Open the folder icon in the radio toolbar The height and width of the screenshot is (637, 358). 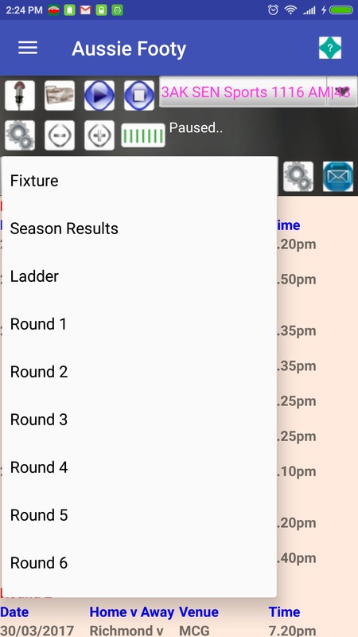tap(60, 96)
